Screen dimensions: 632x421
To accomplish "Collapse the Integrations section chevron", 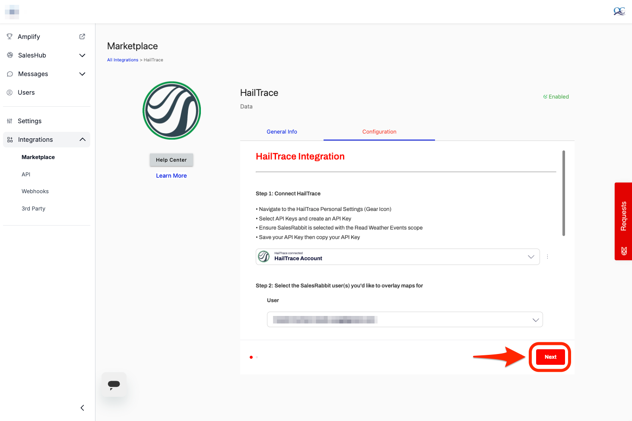I will coord(82,140).
